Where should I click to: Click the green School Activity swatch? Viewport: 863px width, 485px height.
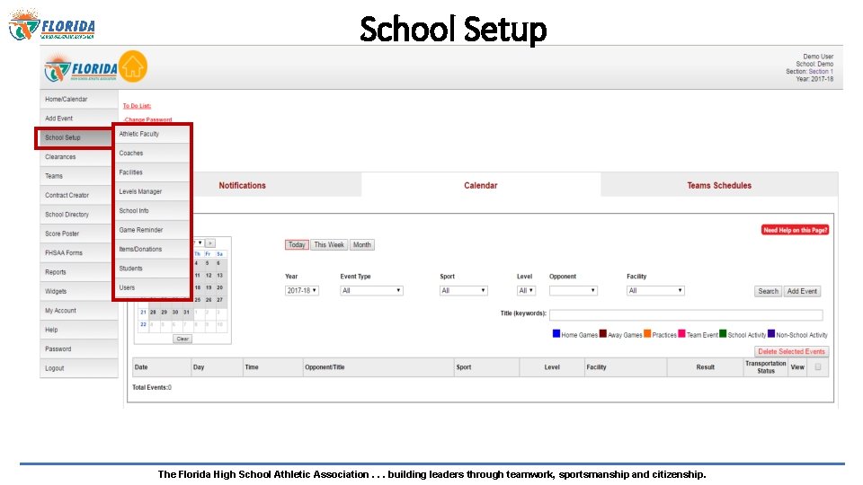pyautogui.click(x=723, y=334)
